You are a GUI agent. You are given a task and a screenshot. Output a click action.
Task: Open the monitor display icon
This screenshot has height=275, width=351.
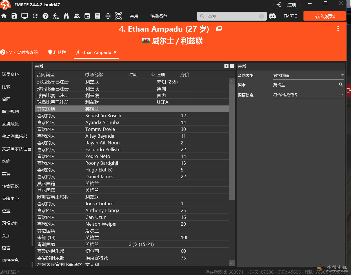(25, 16)
